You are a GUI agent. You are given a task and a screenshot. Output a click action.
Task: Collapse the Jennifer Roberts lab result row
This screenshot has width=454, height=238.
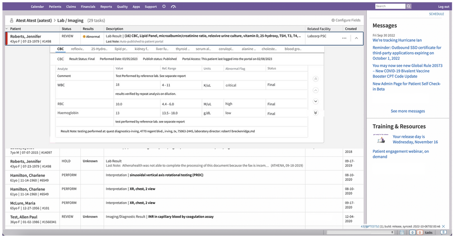(x=356, y=38)
